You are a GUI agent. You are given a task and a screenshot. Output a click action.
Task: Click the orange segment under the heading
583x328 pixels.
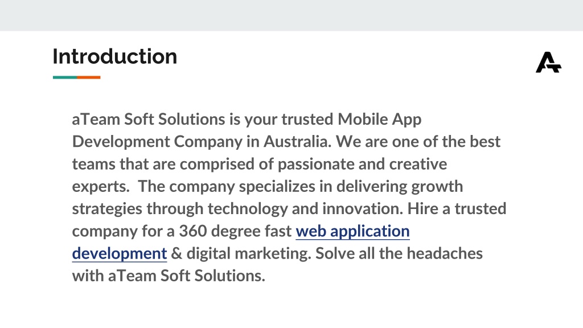coord(88,77)
